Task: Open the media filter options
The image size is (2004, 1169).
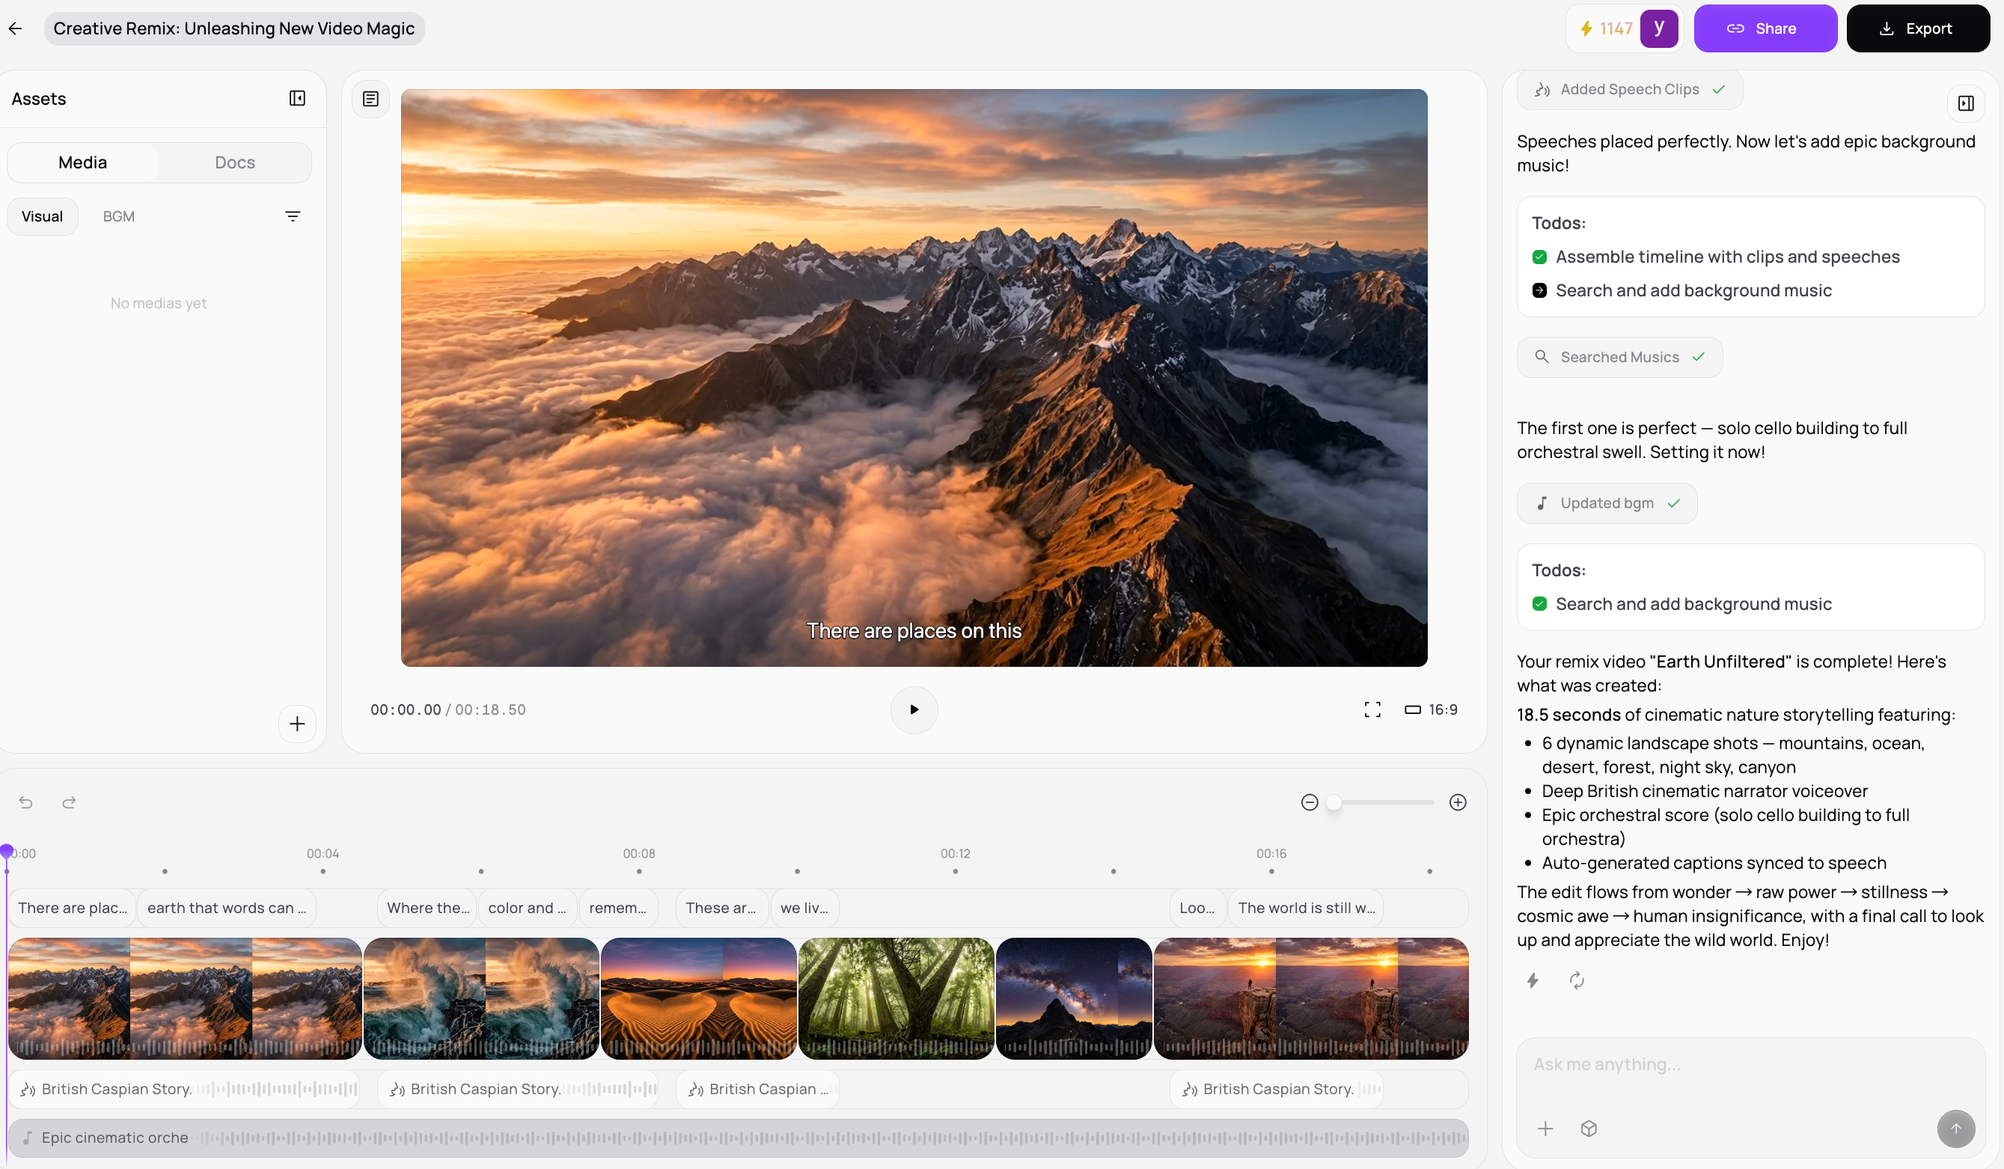Action: pyautogui.click(x=293, y=216)
